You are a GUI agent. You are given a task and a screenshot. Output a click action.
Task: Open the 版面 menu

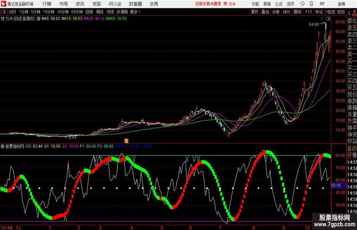[267, 4]
